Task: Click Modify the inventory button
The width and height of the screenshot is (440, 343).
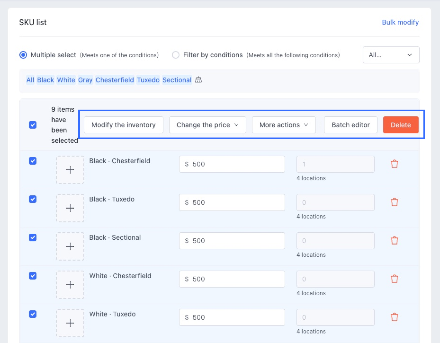Action: tap(123, 125)
